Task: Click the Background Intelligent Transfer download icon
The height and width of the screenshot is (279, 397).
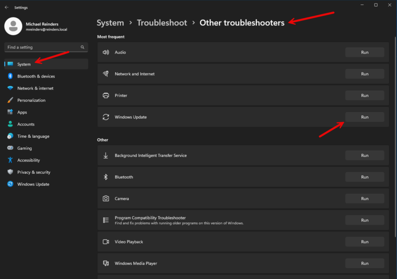Action: tap(106, 155)
